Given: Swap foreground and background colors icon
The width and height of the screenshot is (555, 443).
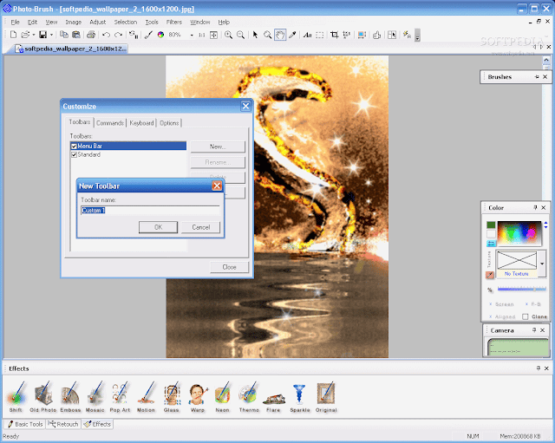Looking at the screenshot, I should [x=491, y=244].
